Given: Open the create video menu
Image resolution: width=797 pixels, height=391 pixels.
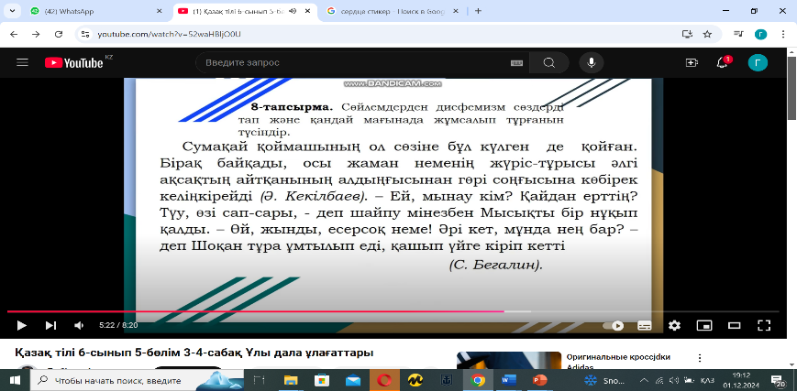Looking at the screenshot, I should pos(692,62).
